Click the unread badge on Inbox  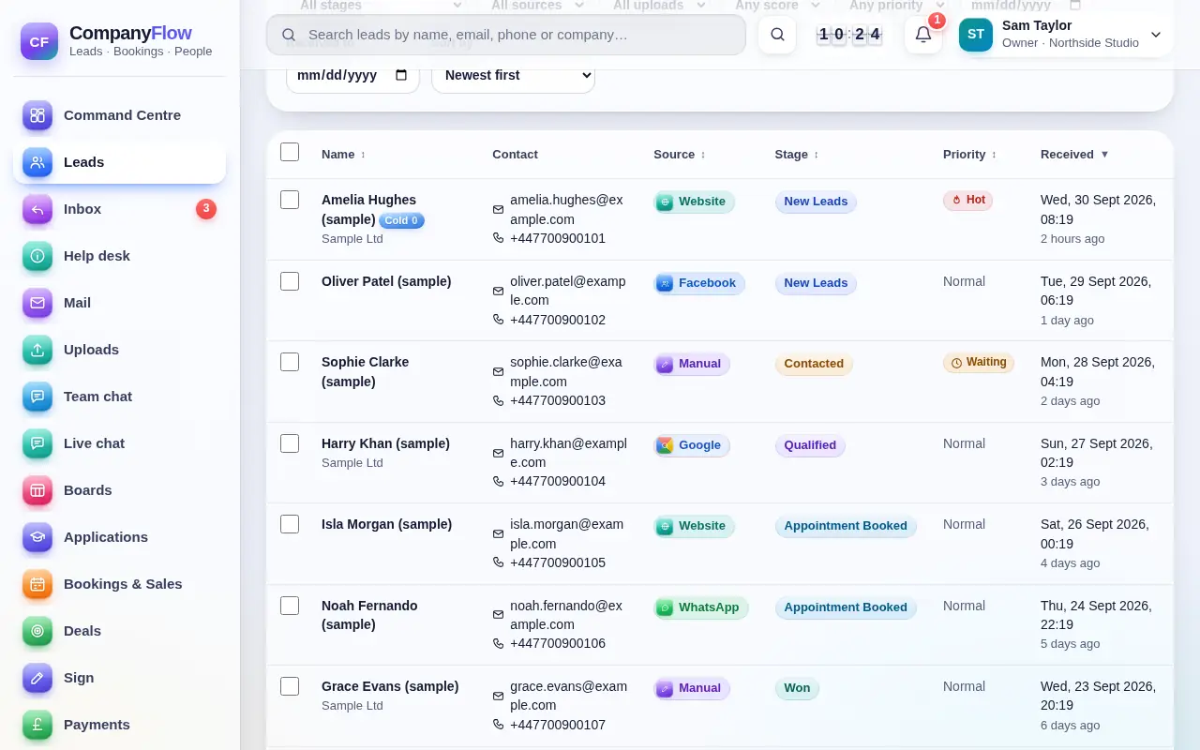206,209
